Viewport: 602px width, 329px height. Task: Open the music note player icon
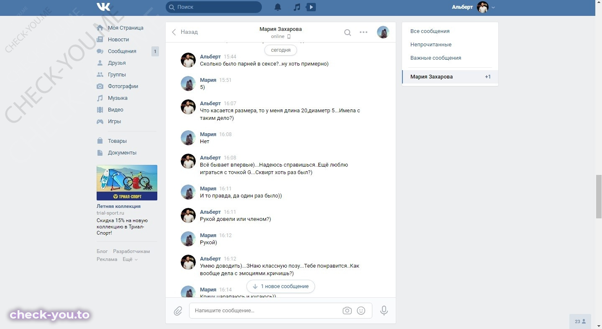(x=297, y=7)
